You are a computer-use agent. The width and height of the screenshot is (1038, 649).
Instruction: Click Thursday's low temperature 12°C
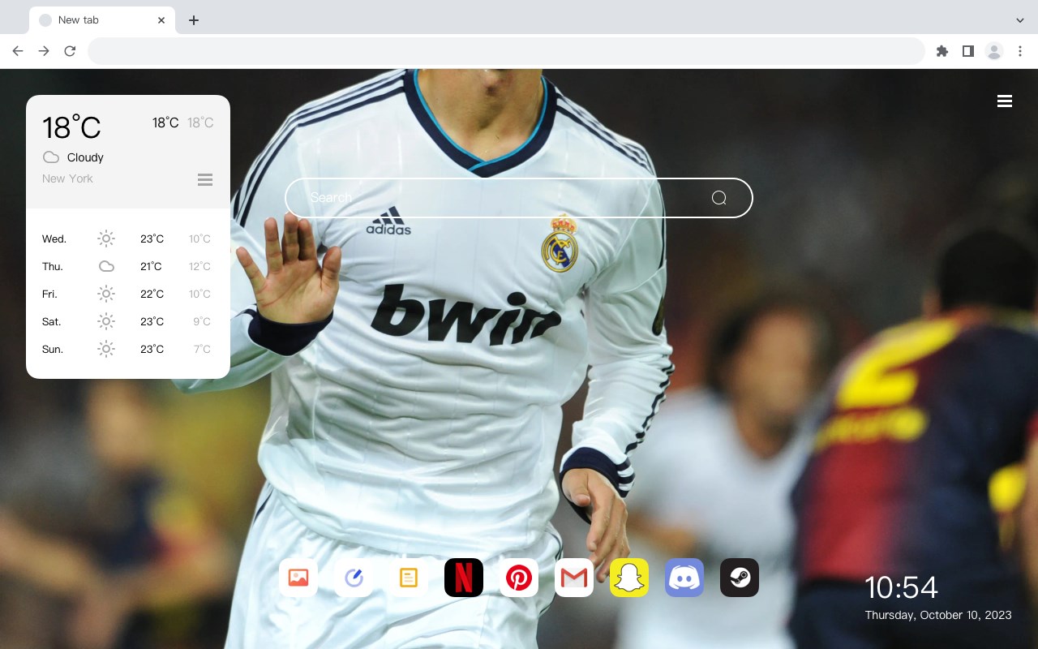(x=199, y=266)
